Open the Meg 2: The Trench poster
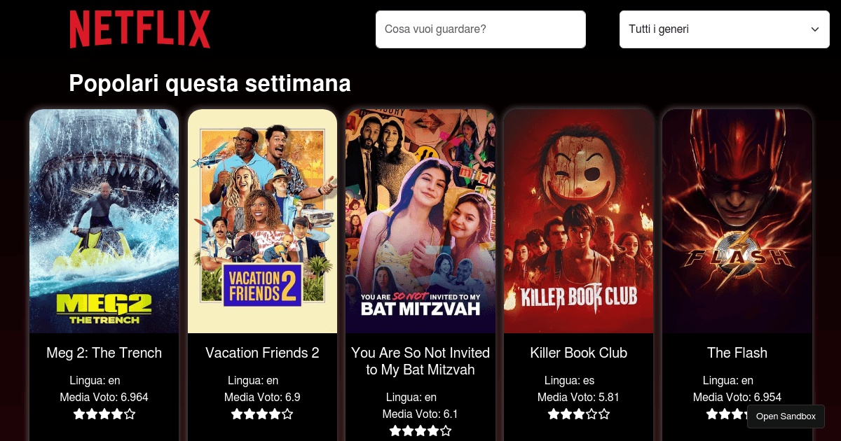841x441 pixels. click(104, 221)
